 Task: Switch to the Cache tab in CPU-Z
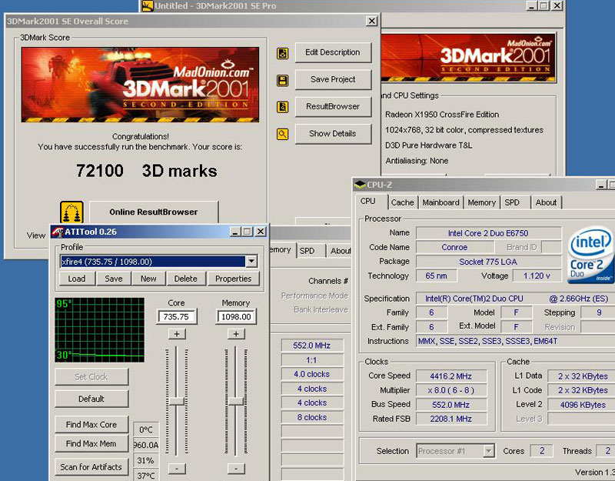402,202
